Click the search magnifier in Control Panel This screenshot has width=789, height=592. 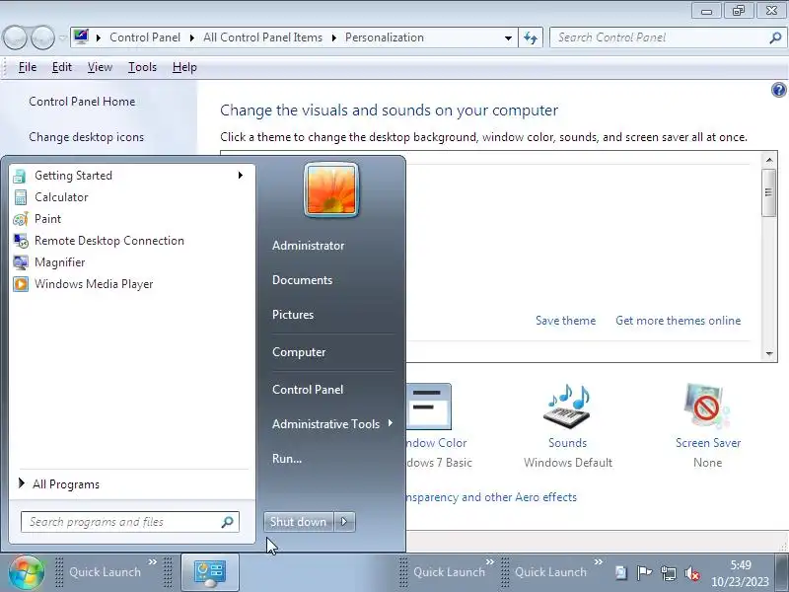coord(775,37)
